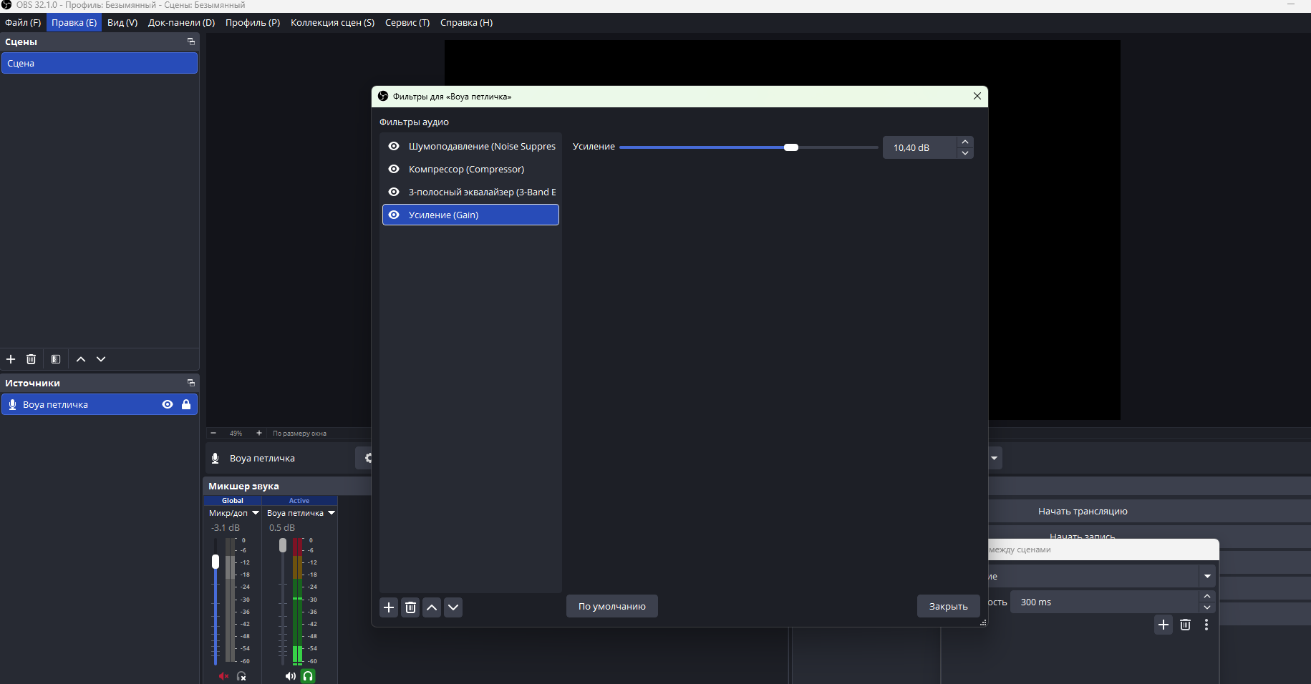This screenshot has width=1311, height=684.
Task: Toggle visibility of the 3-полосный эквалайзер filter
Action: [x=394, y=192]
